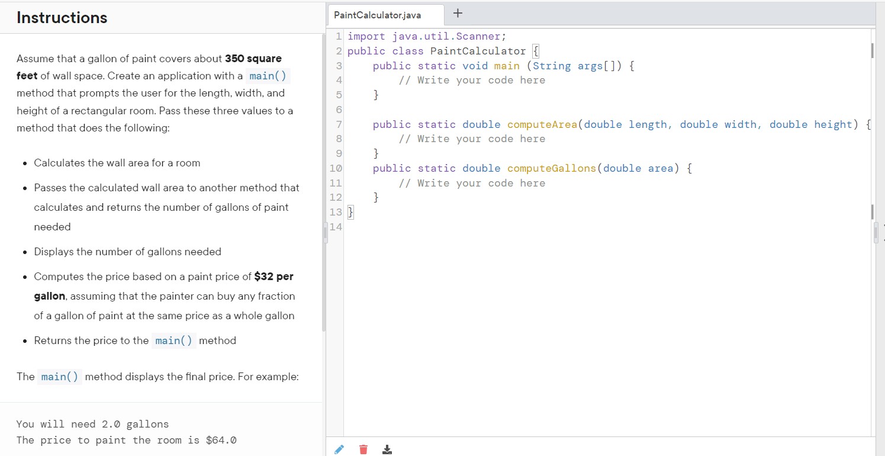Click 'Displays the number of gallons needed' bullet
The width and height of the screenshot is (885, 456).
pos(127,252)
